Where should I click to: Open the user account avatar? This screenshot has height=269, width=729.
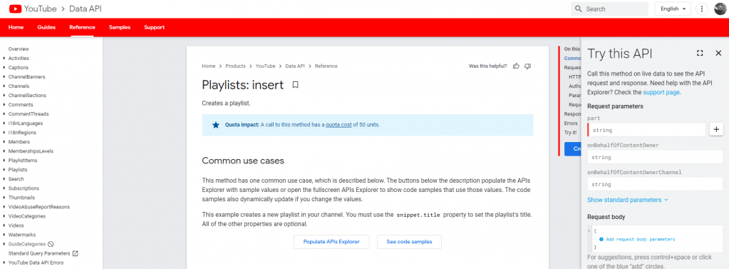point(720,9)
